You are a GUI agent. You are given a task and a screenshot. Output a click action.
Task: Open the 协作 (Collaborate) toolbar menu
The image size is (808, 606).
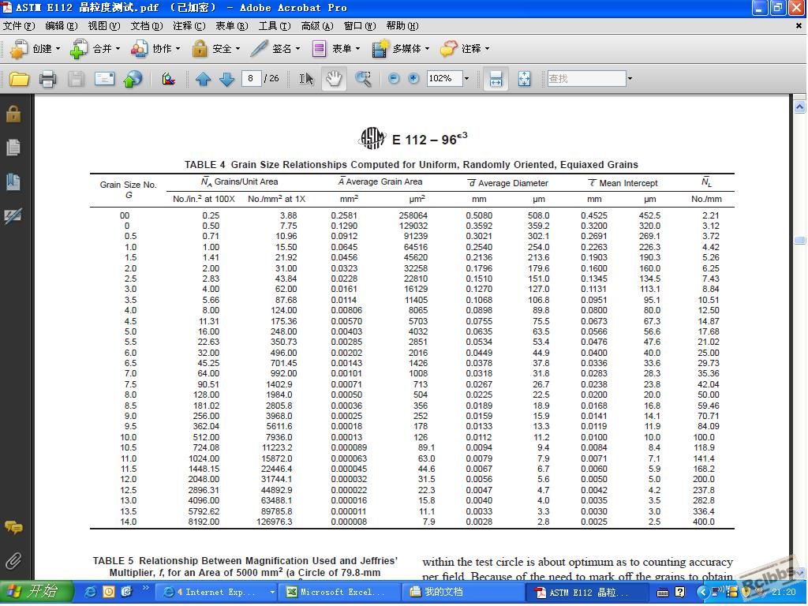155,48
